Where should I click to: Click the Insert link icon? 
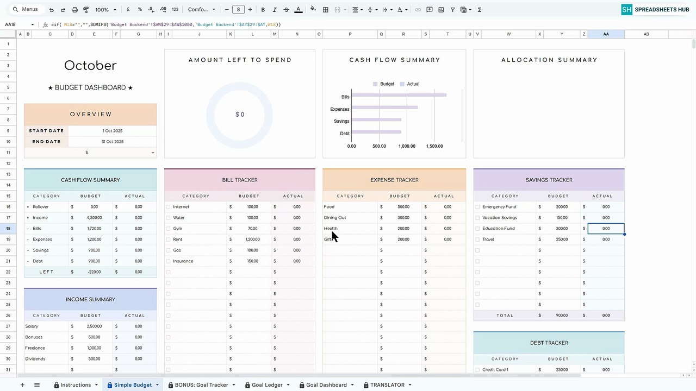click(x=418, y=10)
